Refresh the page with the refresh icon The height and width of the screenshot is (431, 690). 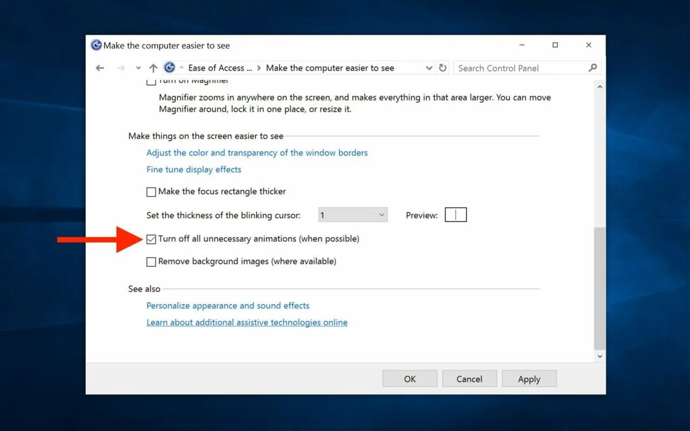443,68
